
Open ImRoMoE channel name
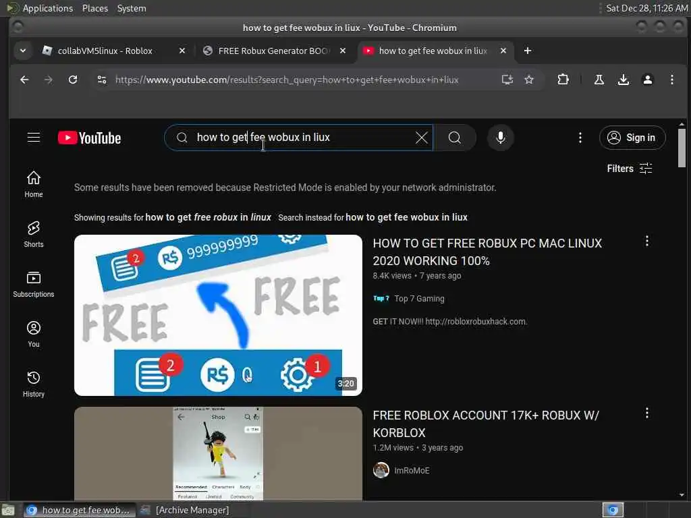click(412, 470)
